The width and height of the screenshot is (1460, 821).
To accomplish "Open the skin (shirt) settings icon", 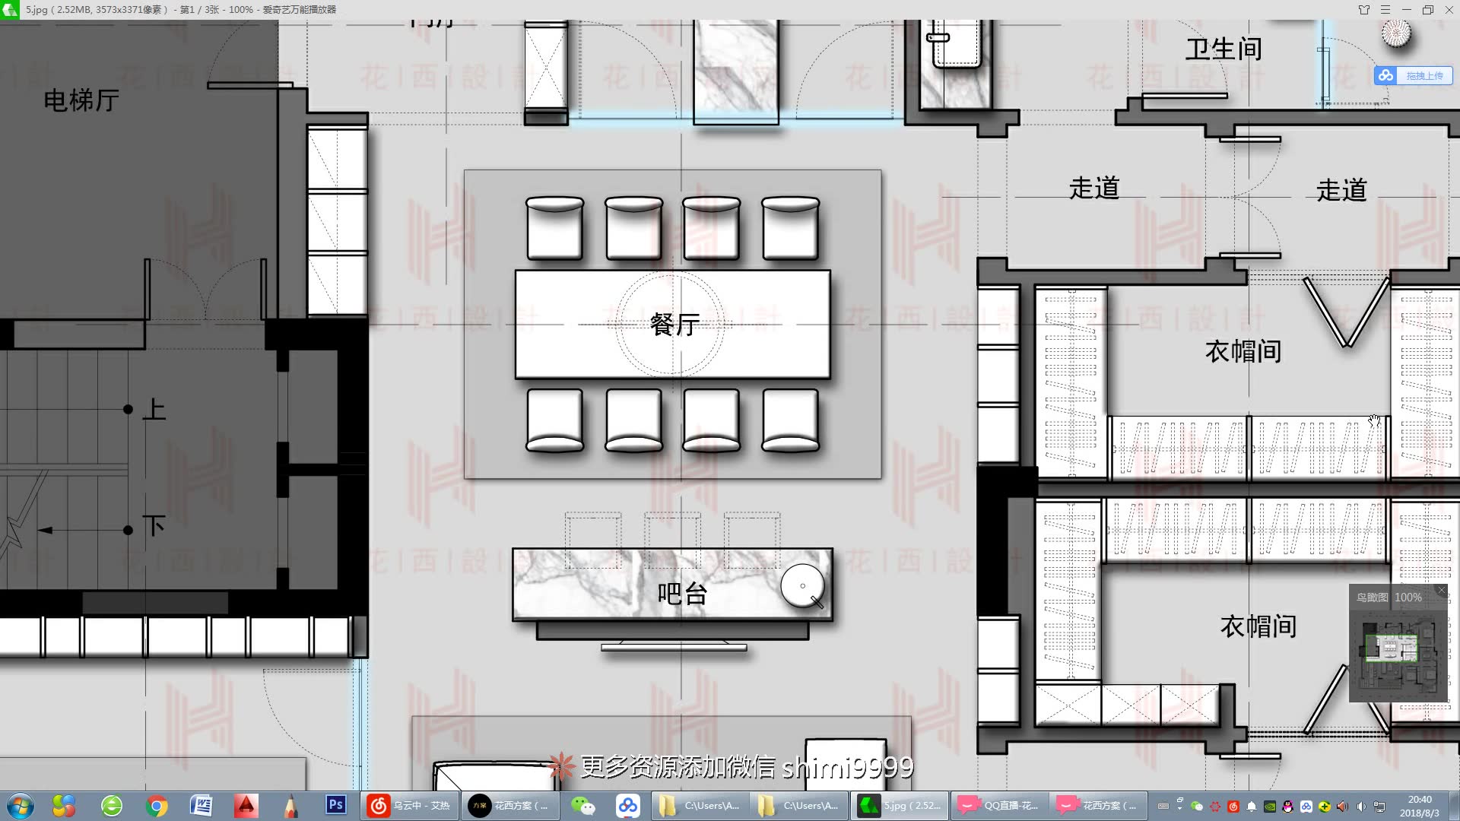I will pos(1363,10).
